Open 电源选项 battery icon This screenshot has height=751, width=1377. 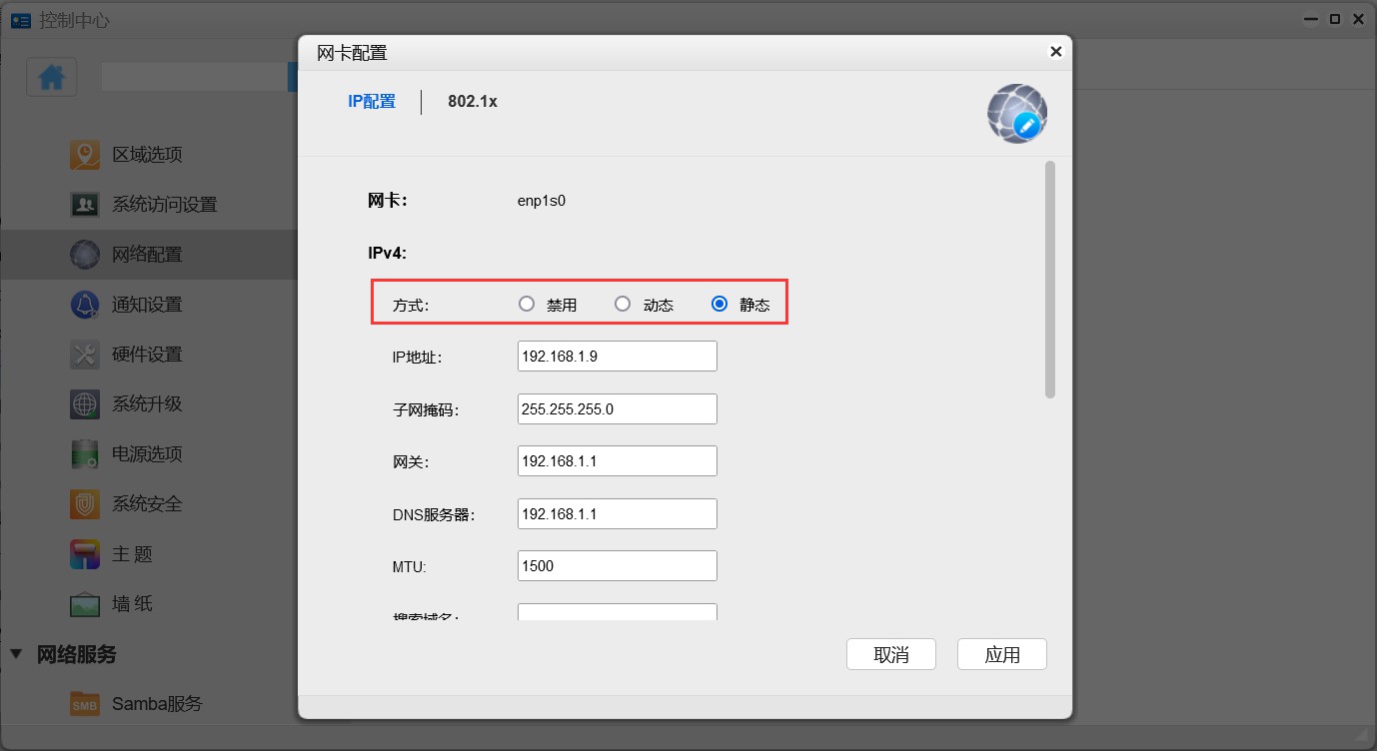pos(85,454)
